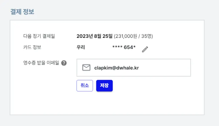Click the envelope icon in email field

[x=86, y=67]
